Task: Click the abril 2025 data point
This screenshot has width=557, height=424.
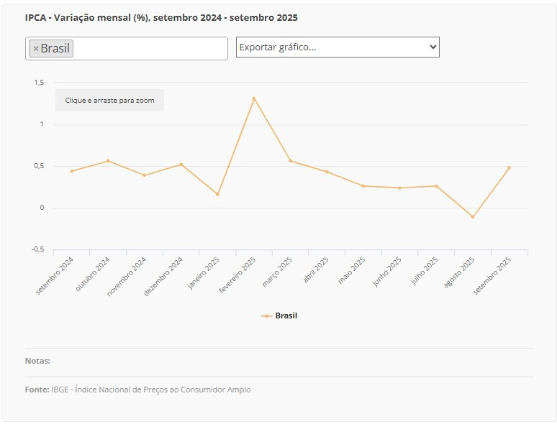Action: point(327,172)
